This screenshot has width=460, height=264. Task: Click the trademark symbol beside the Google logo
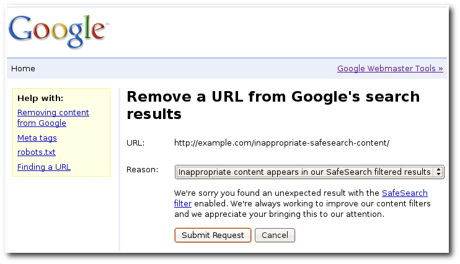pos(107,24)
